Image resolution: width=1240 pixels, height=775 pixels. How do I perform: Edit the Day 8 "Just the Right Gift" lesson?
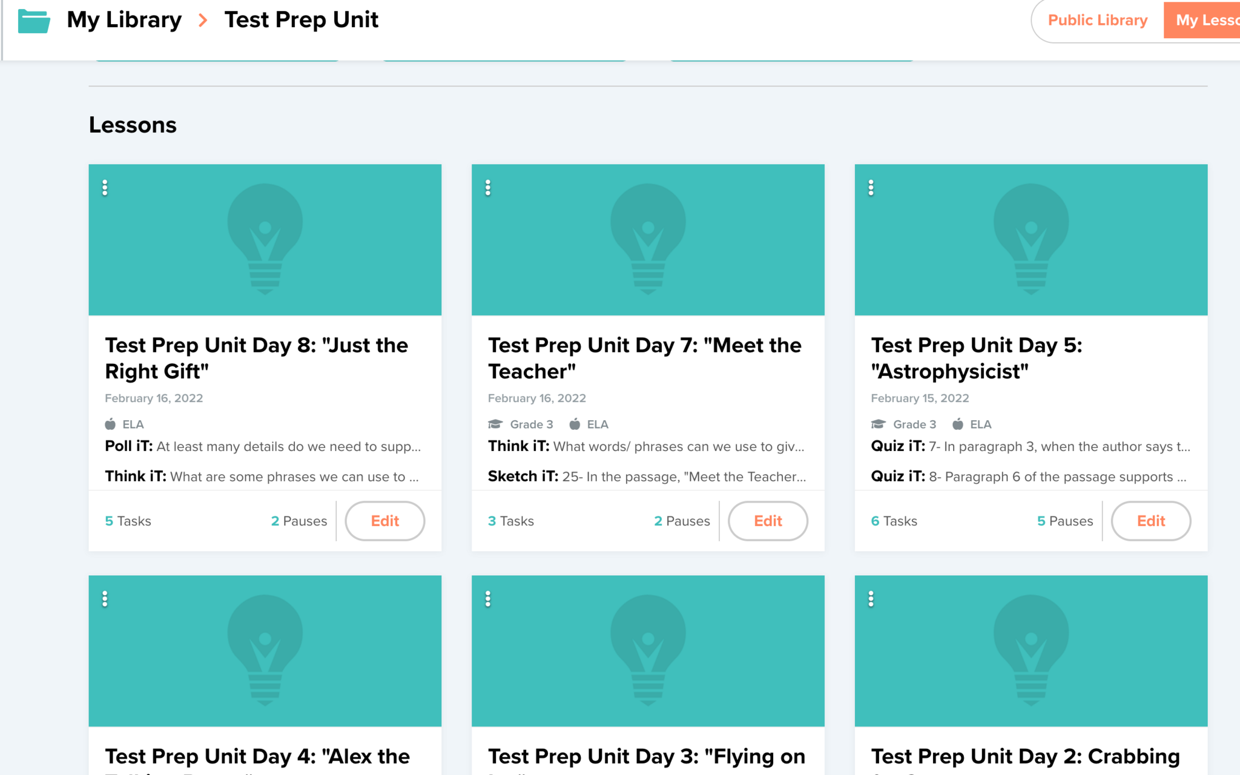384,521
